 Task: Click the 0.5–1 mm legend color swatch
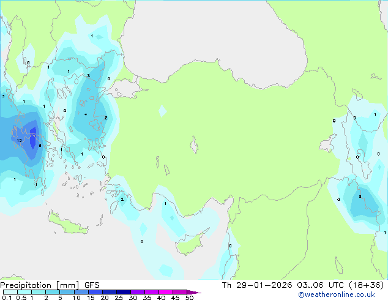pos(24,292)
